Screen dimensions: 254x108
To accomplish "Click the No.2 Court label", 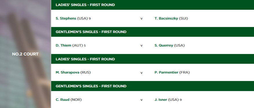I will [x=25, y=54].
